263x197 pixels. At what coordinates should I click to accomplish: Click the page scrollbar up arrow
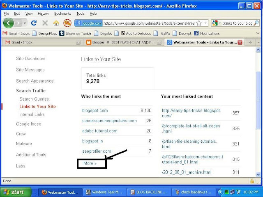[x=258, y=50]
